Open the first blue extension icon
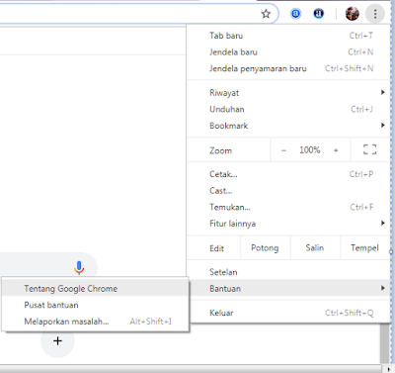Screen dimensions: 395x373 click(295, 14)
